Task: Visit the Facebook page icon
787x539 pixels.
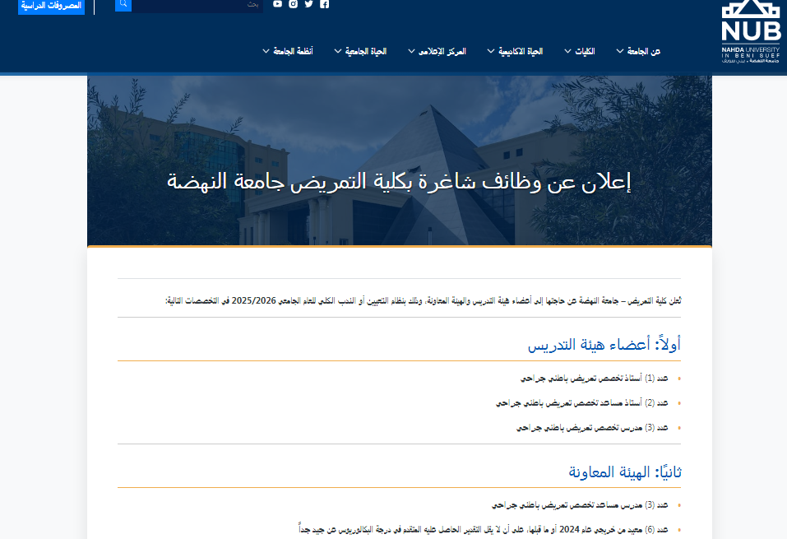Action: pos(324,4)
